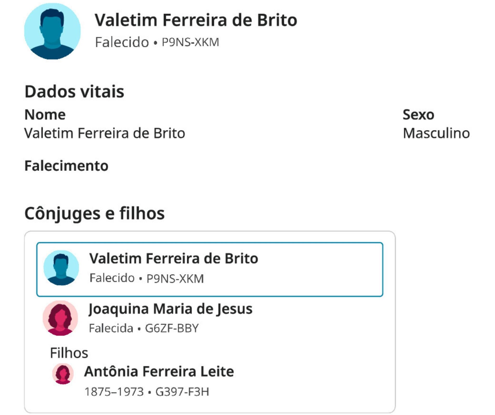Click Antônia Ferreira Leite's child avatar icon
The image size is (495, 415).
[x=63, y=374]
